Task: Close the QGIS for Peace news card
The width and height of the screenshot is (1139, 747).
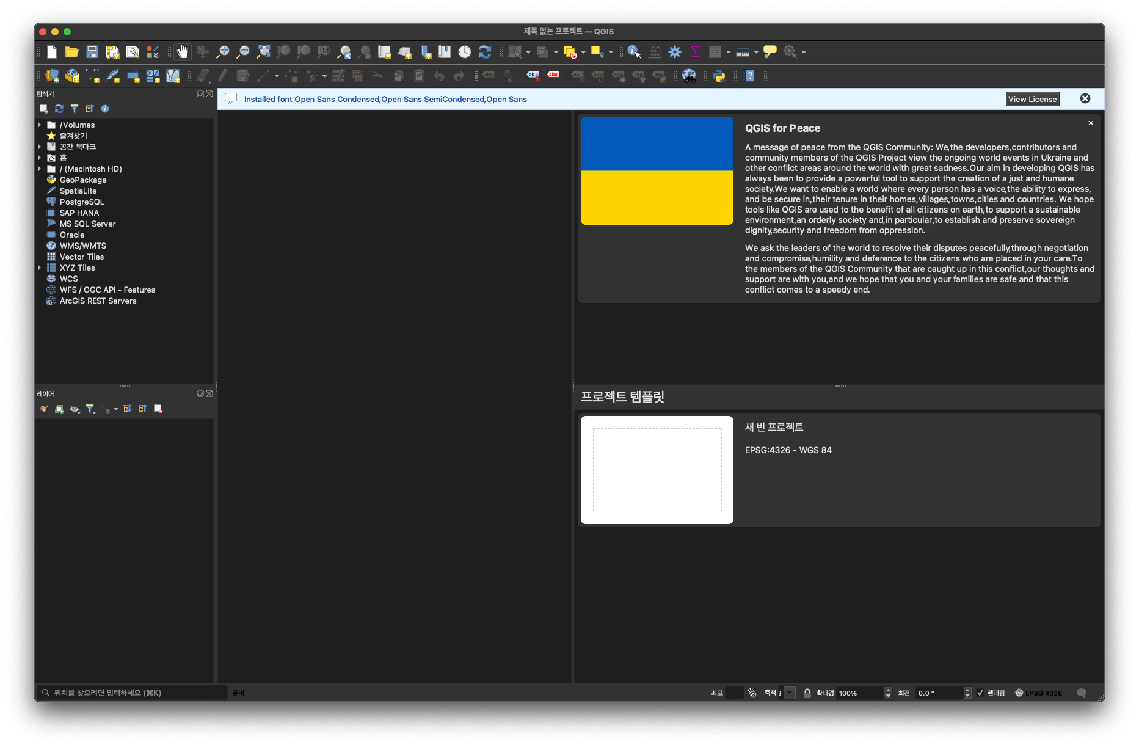Action: 1091,123
